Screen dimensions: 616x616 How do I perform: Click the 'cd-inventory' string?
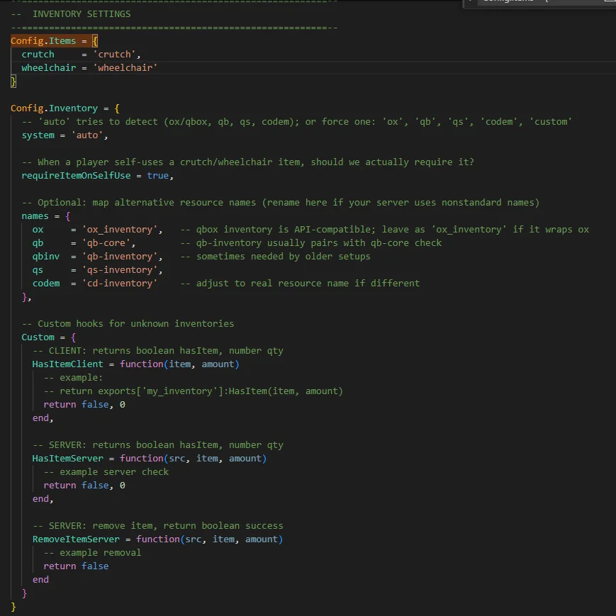click(118, 284)
